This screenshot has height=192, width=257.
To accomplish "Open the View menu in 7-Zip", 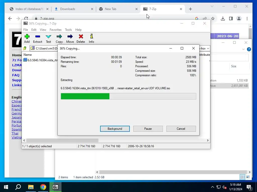I will (43, 30).
